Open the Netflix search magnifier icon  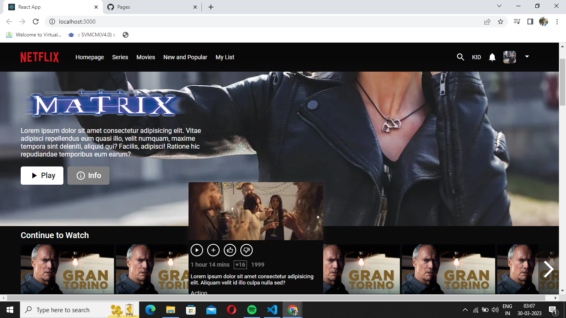click(460, 57)
